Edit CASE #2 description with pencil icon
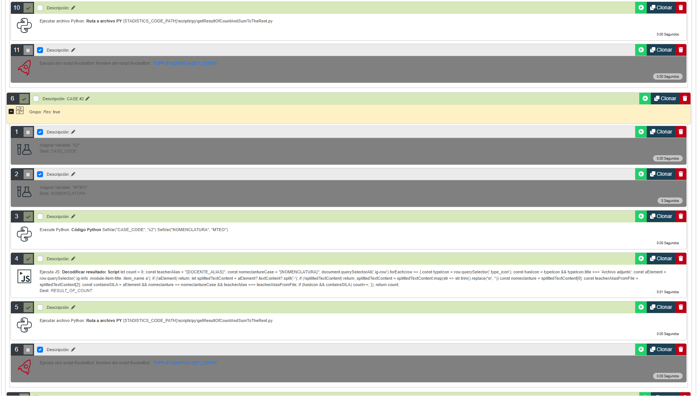The width and height of the screenshot is (698, 396). [88, 99]
